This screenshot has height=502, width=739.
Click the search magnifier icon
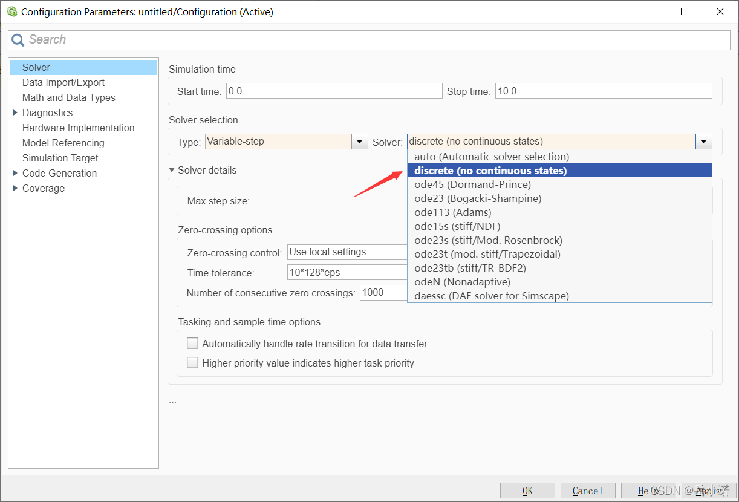[18, 40]
